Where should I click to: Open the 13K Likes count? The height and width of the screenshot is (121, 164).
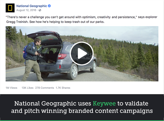27,88
